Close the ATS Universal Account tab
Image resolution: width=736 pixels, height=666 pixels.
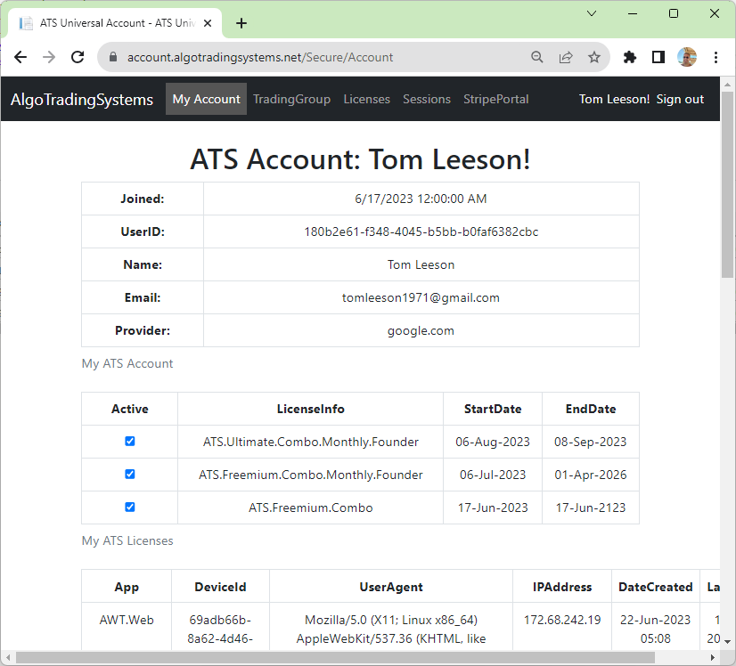(208, 23)
